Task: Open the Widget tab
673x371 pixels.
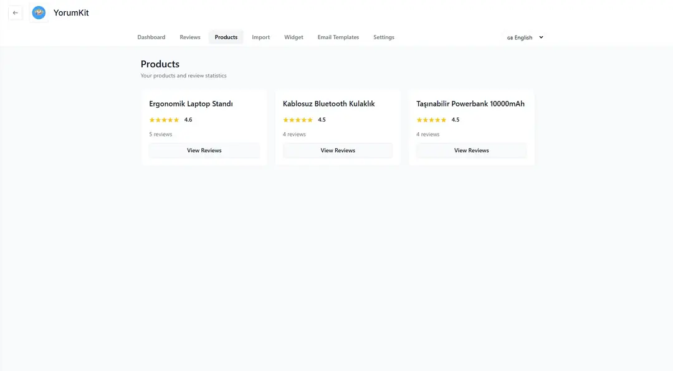Action: coord(294,37)
